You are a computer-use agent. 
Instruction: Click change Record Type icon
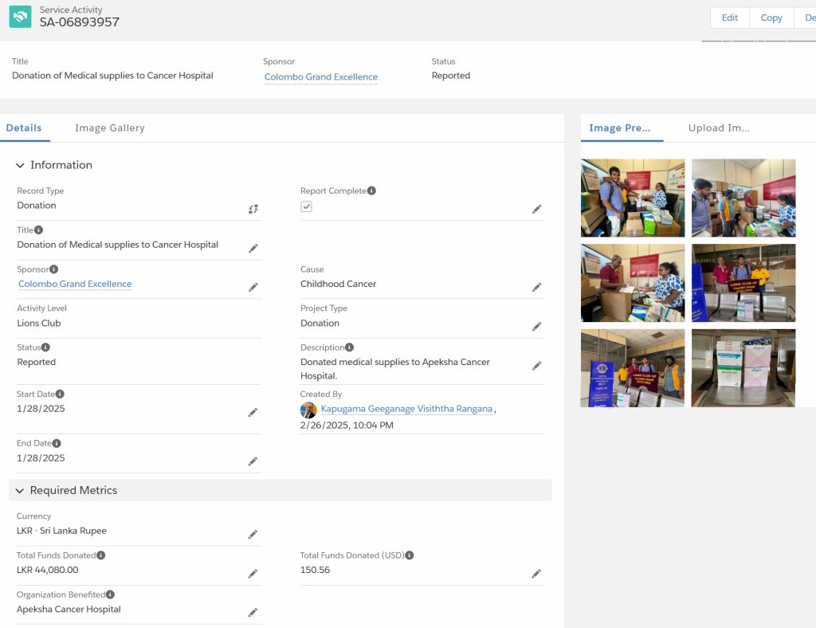coord(253,209)
